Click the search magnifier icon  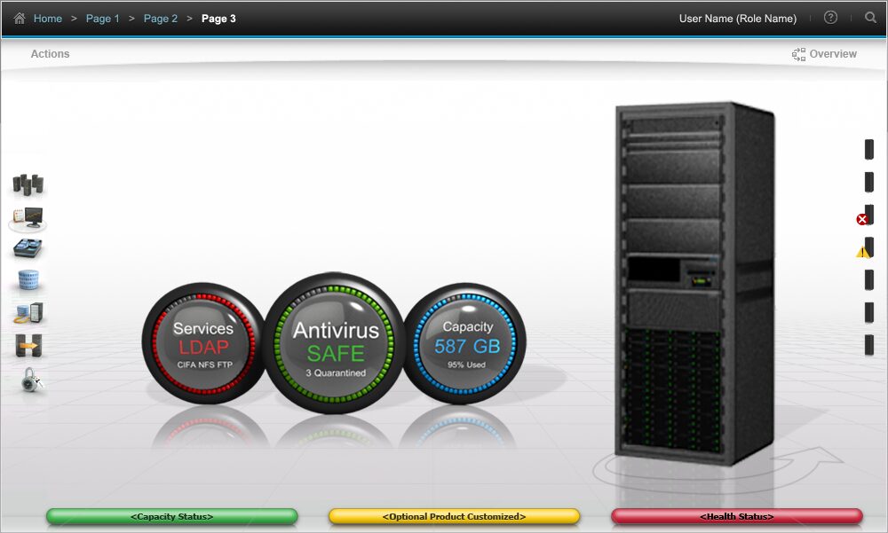point(870,18)
